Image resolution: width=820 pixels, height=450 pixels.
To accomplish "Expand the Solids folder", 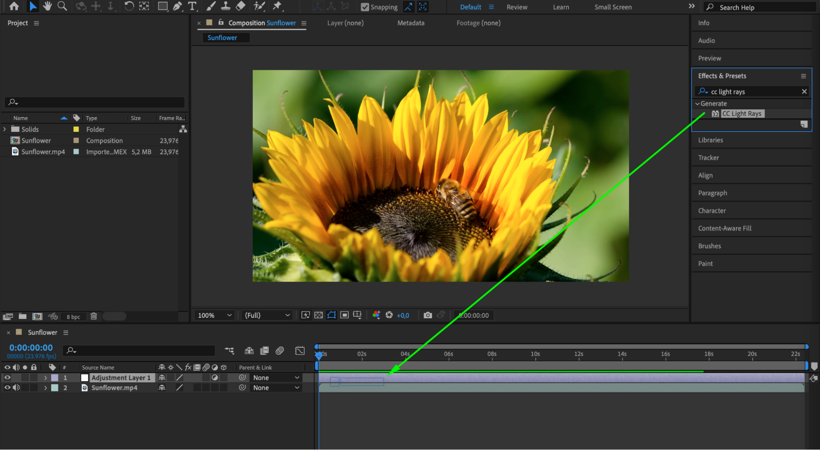I will (x=5, y=129).
